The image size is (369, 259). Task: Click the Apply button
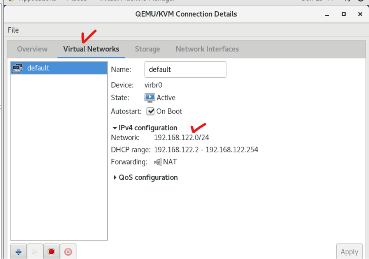coord(350,252)
